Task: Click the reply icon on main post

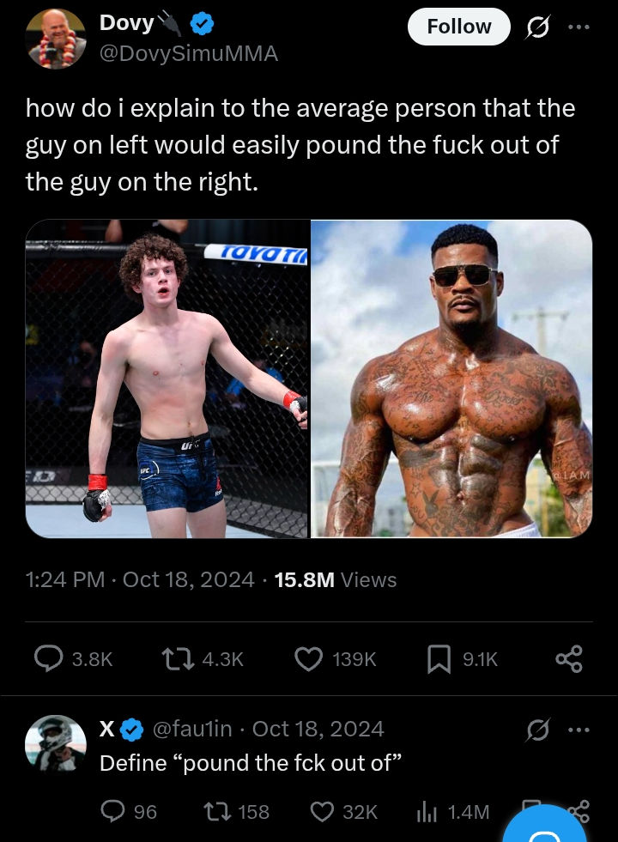Action: coord(48,659)
